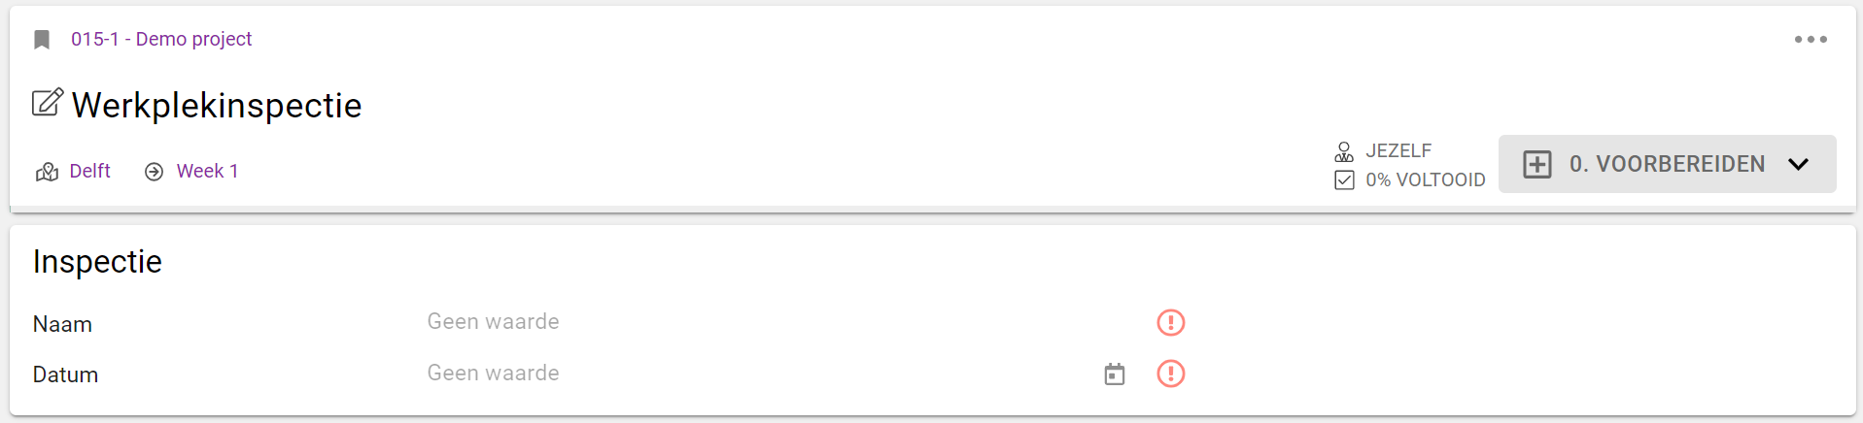Screen dimensions: 1863x423
Task: Click the Naam field showing Geen waarde
Action: pos(494,322)
